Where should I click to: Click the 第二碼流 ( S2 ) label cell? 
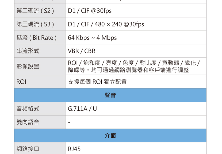point(35,11)
